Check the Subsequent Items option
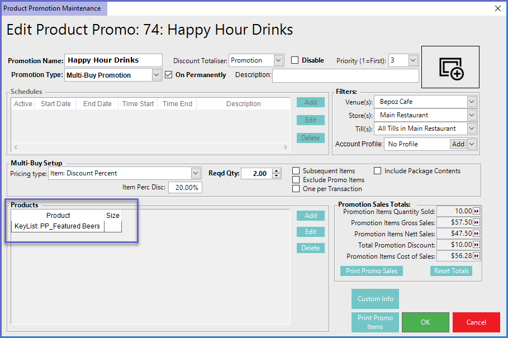 point(296,171)
